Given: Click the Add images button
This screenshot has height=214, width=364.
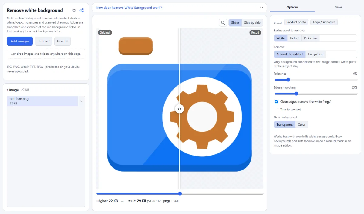Looking at the screenshot, I should (20, 41).
